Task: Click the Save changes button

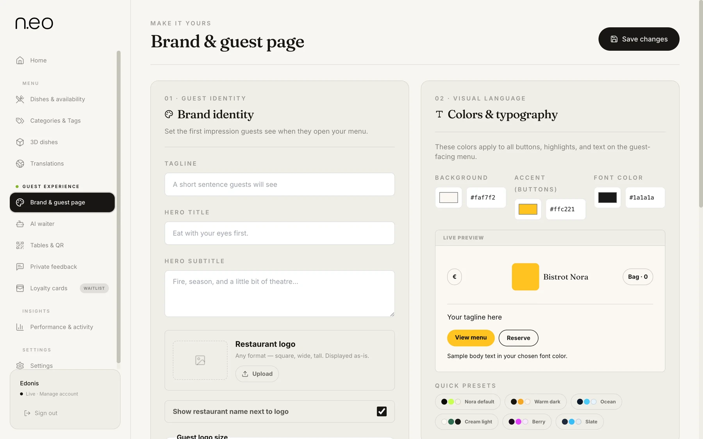Action: 639,39
